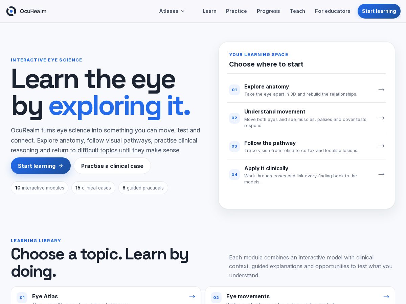Click the 01 badge on Eye Atlas card
Image resolution: width=406 pixels, height=304 pixels.
tap(22, 298)
